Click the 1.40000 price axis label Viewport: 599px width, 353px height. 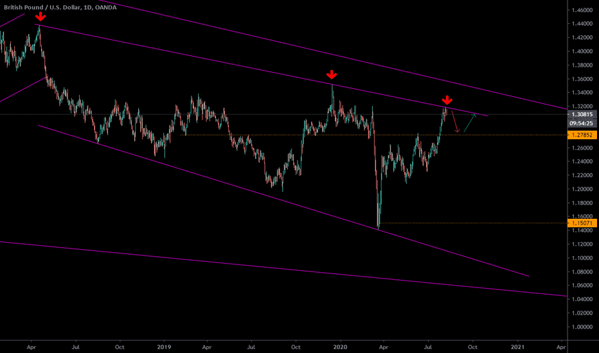pyautogui.click(x=582, y=51)
